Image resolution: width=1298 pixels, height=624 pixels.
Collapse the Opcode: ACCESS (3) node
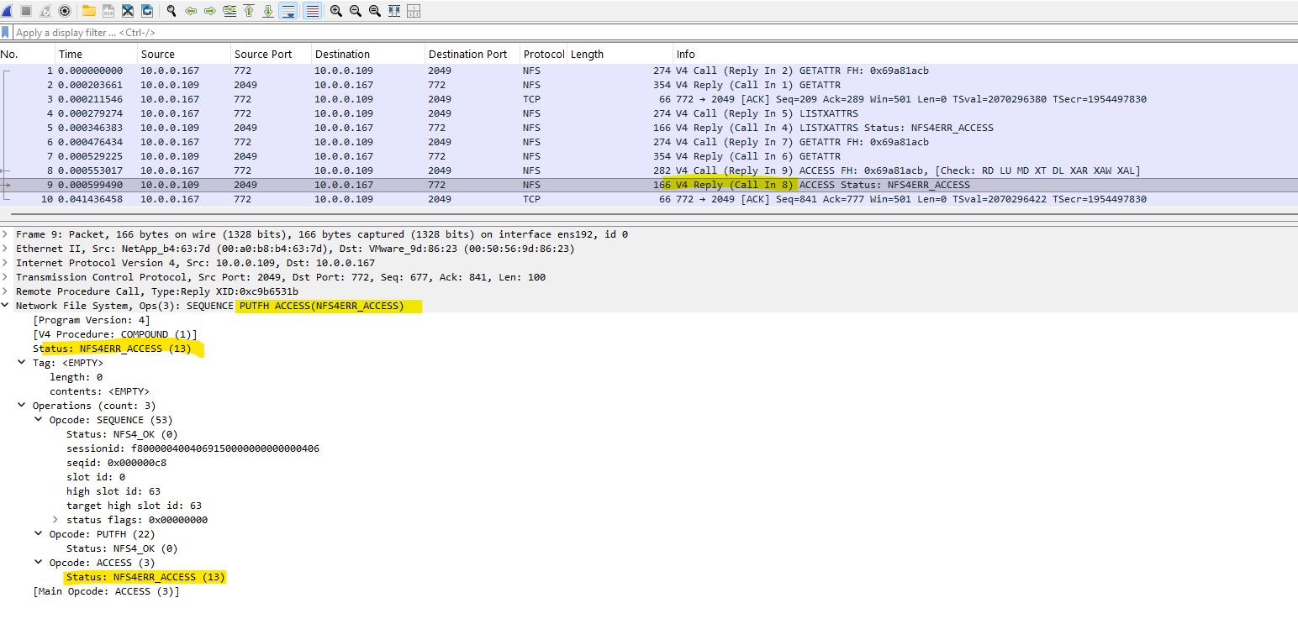click(x=40, y=563)
